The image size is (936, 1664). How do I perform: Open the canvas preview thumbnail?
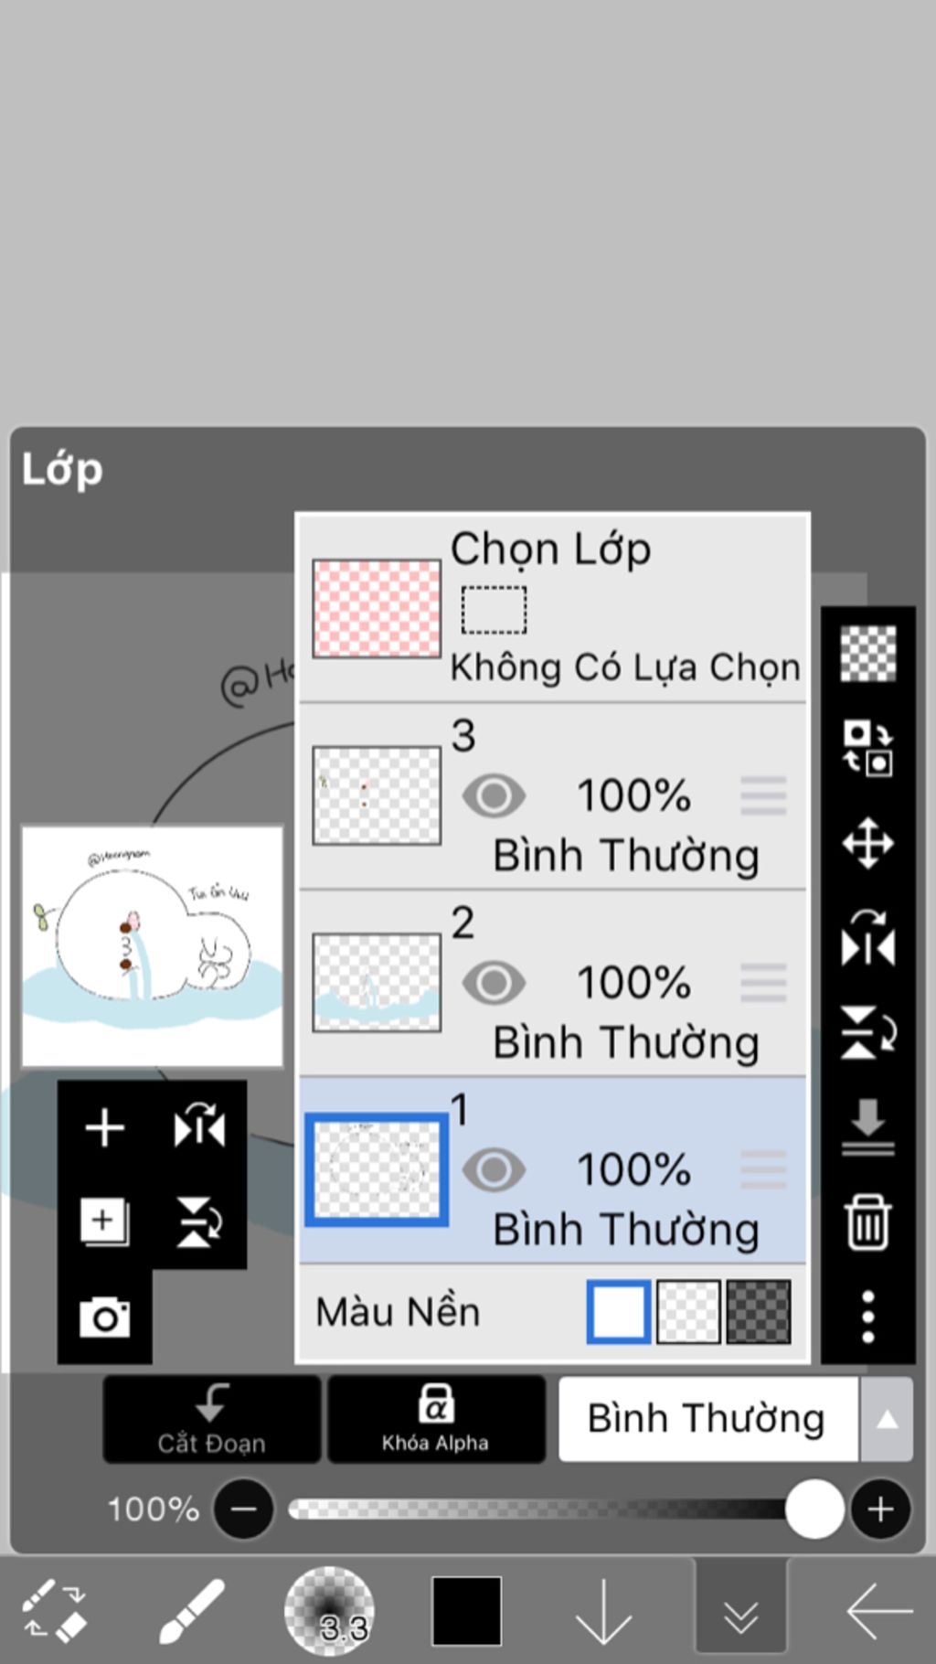click(153, 946)
